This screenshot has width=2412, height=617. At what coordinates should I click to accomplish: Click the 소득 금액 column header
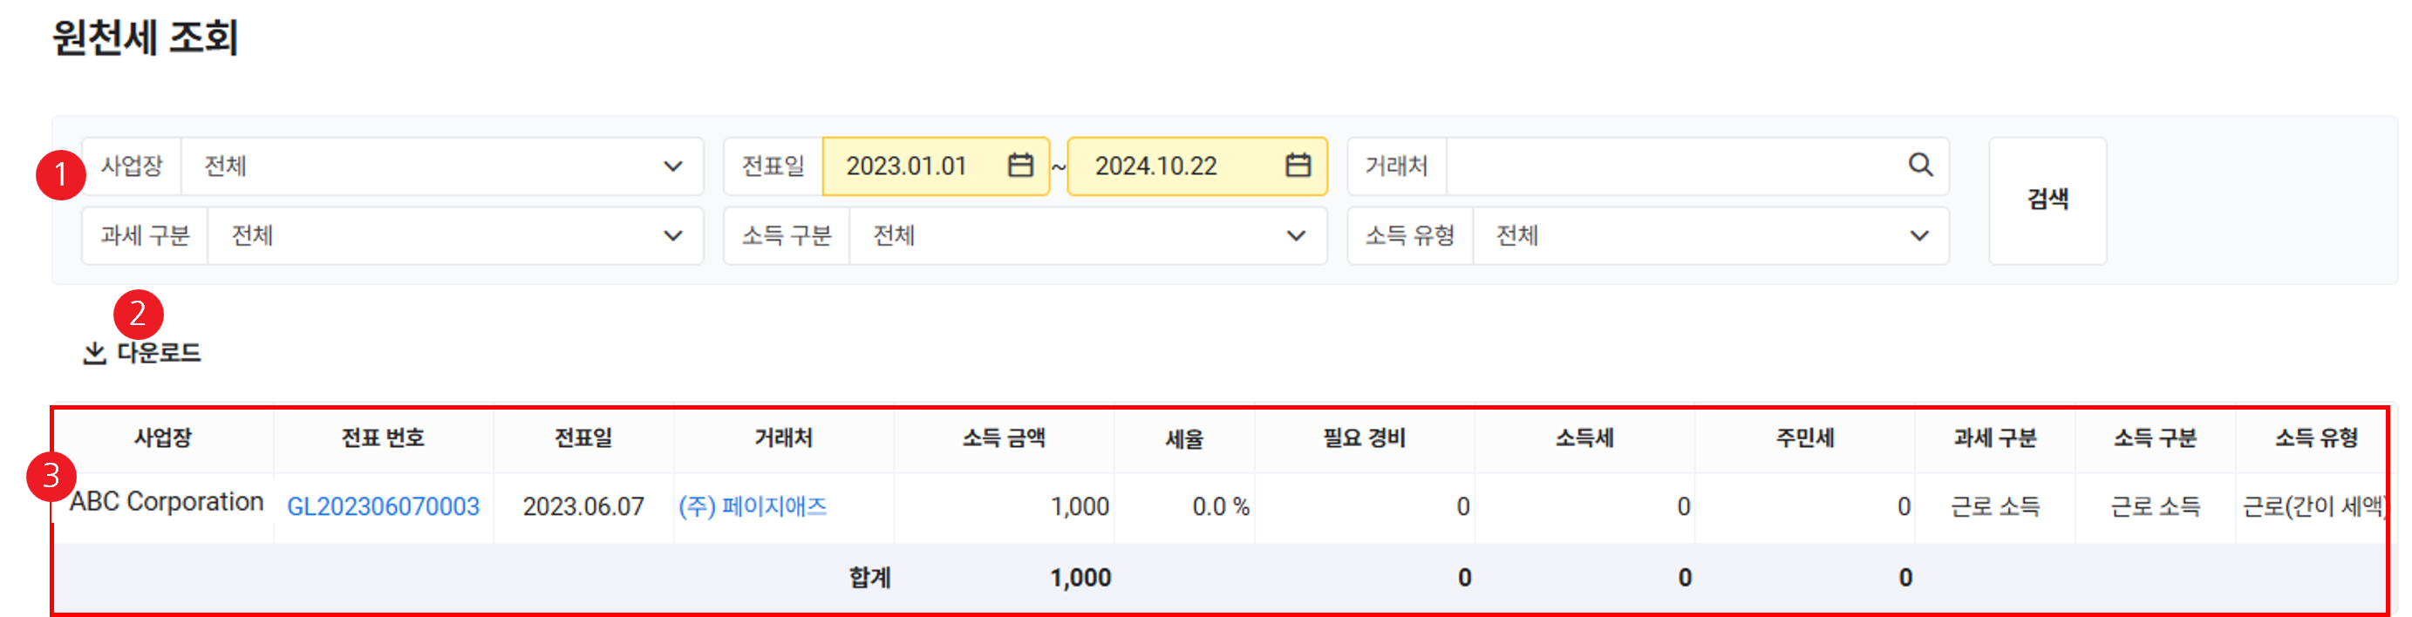pyautogui.click(x=1003, y=438)
